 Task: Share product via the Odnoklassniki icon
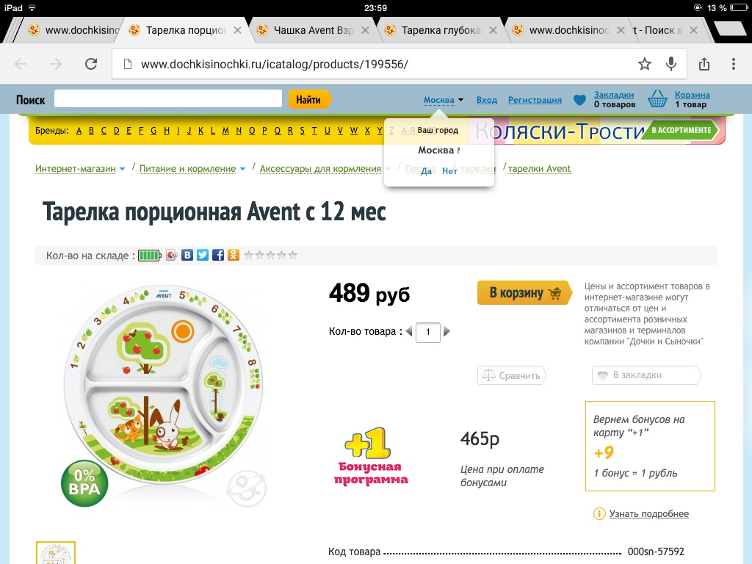click(x=234, y=255)
